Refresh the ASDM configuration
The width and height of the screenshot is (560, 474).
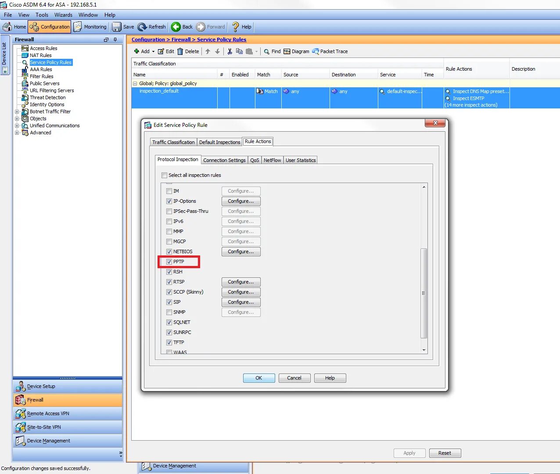152,27
